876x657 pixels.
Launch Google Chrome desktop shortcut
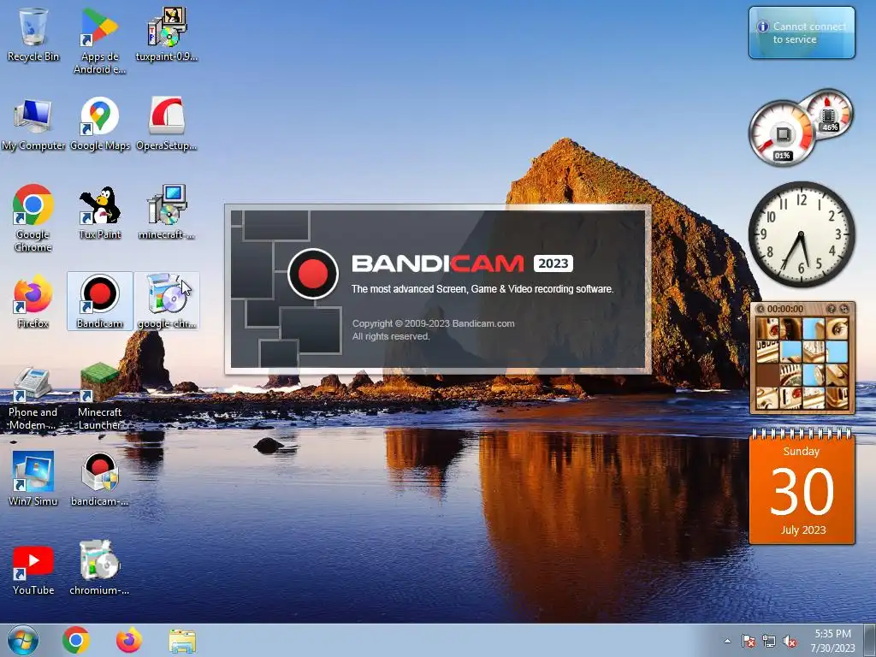[33, 218]
